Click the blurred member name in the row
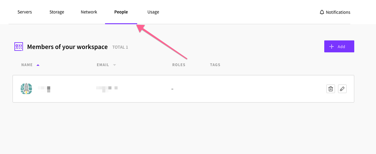Viewport: 376px width, 154px height. 44,89
